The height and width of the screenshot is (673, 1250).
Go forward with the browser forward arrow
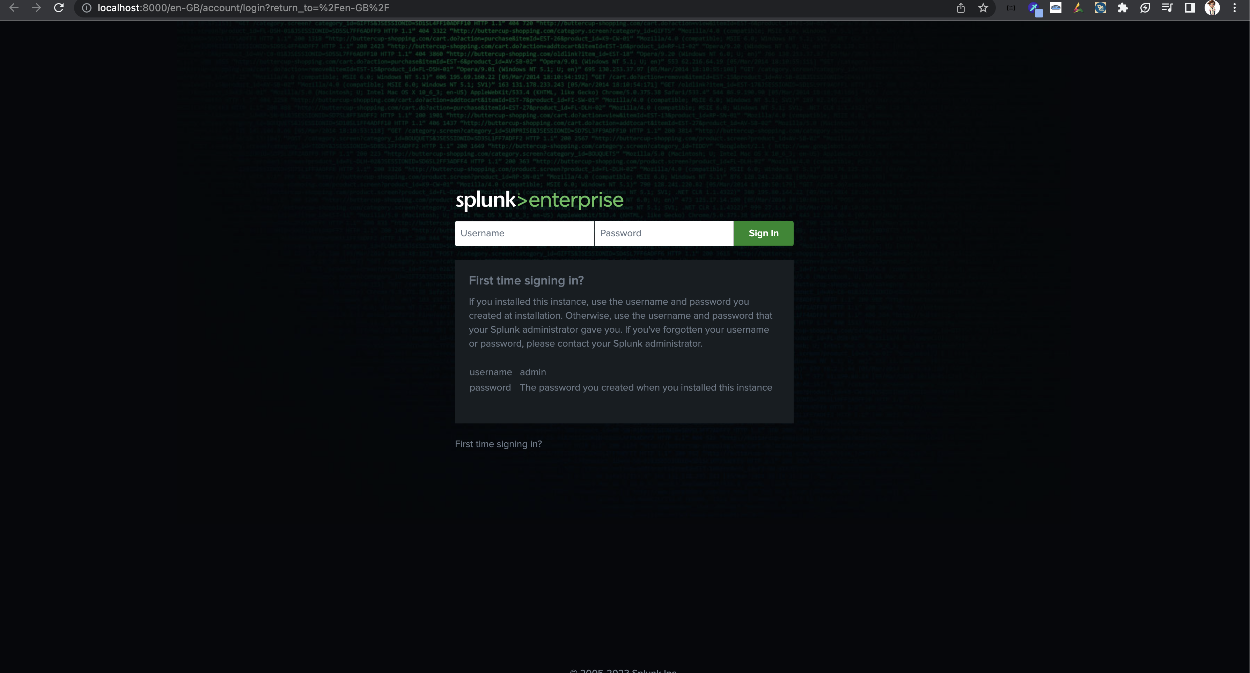point(36,8)
